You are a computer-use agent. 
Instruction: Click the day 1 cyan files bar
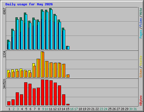pyautogui.click(x=9, y=46)
